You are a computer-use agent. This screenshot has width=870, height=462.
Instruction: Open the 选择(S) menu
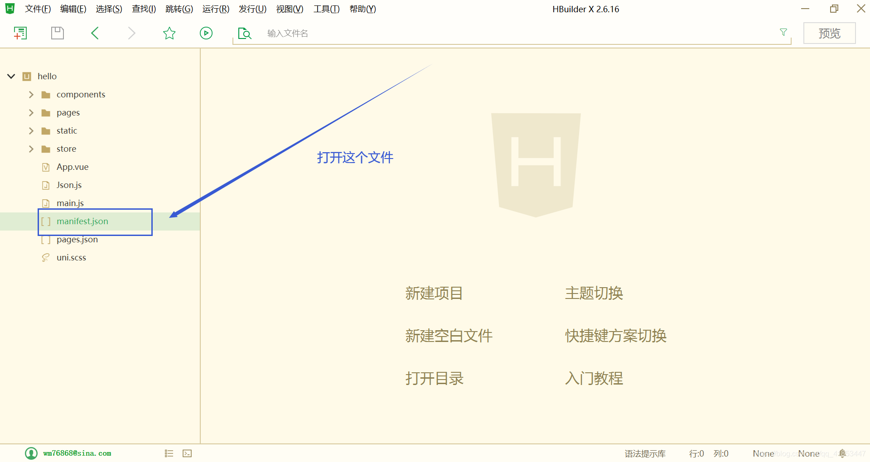109,9
